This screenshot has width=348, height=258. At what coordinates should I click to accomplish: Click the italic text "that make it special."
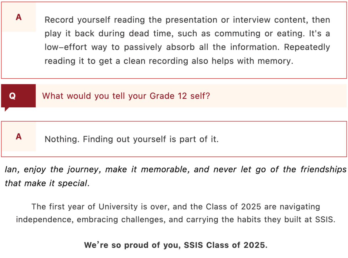point(47,183)
